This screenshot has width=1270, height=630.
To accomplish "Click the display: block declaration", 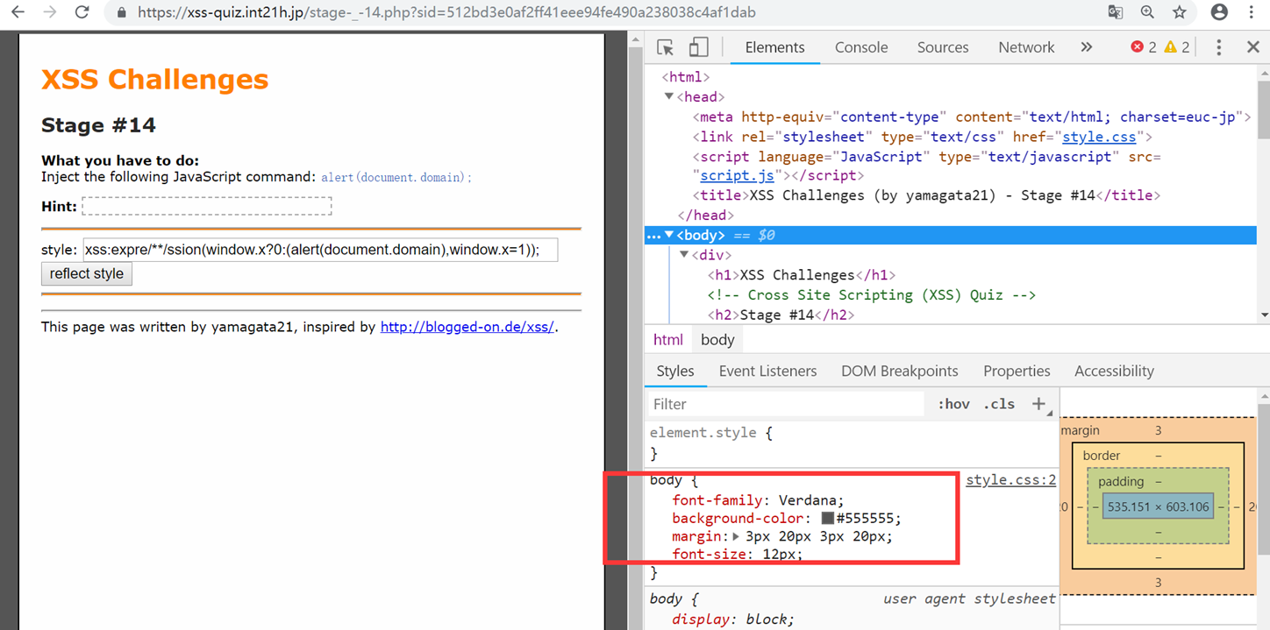I will [x=733, y=619].
